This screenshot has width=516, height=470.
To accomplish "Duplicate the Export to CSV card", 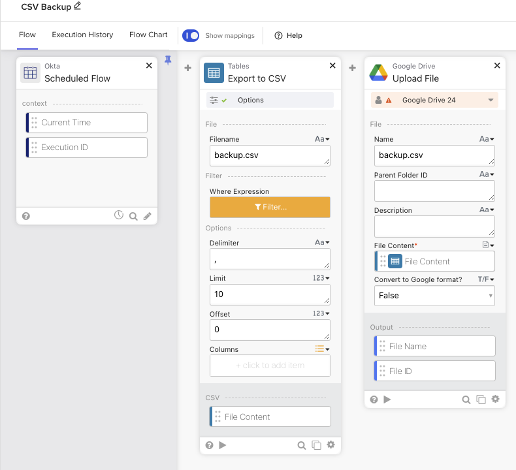I will click(x=316, y=445).
